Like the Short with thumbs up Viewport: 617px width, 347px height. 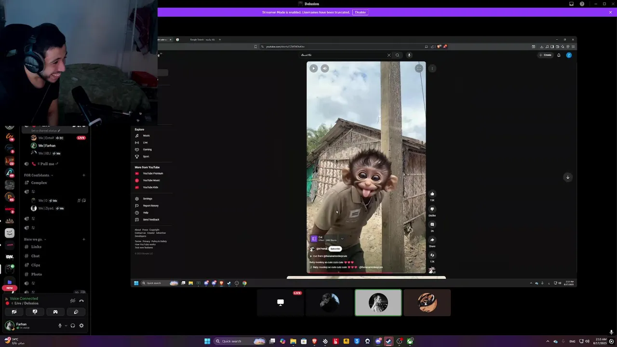pyautogui.click(x=432, y=194)
